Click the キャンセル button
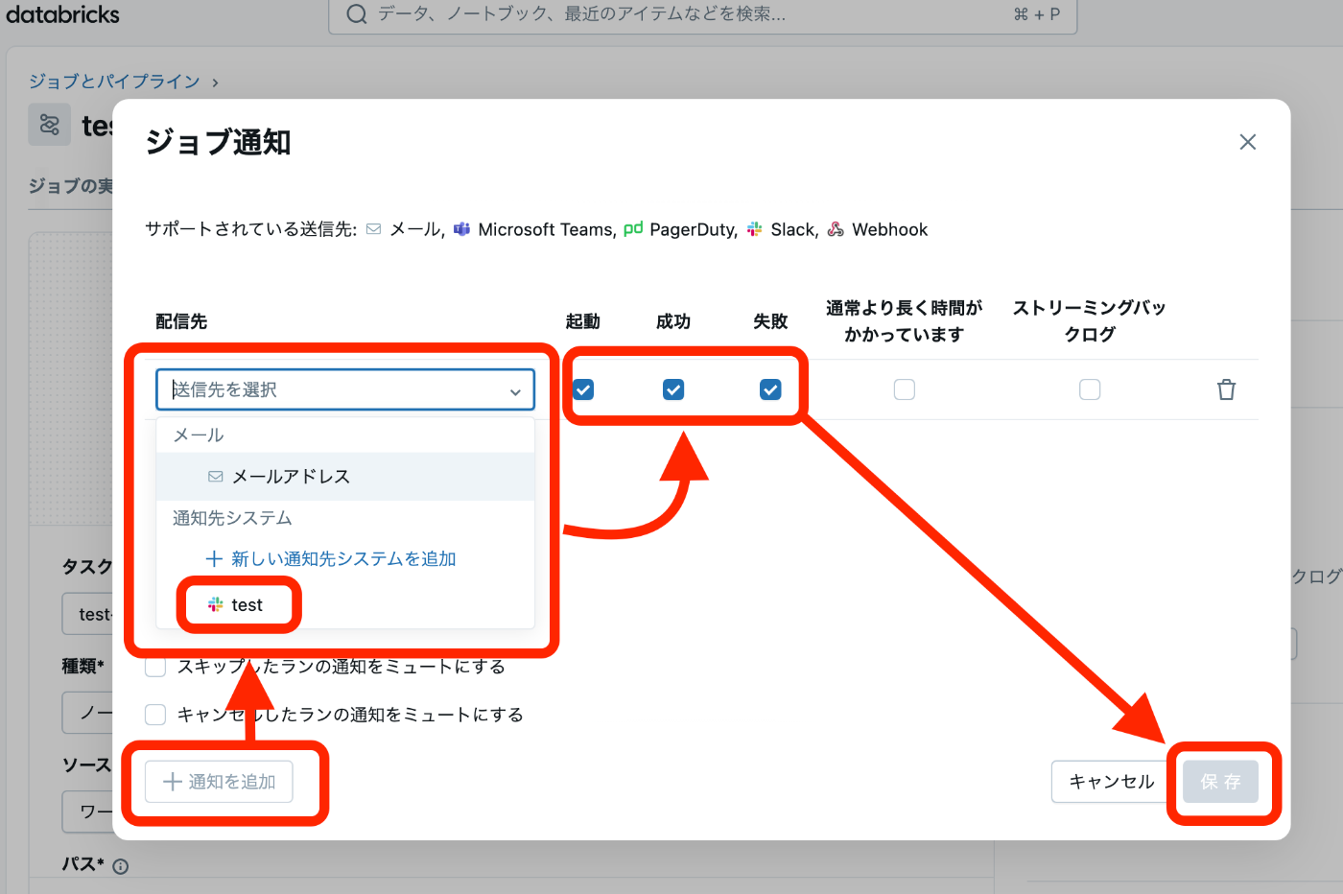This screenshot has width=1343, height=894. pos(1112,782)
